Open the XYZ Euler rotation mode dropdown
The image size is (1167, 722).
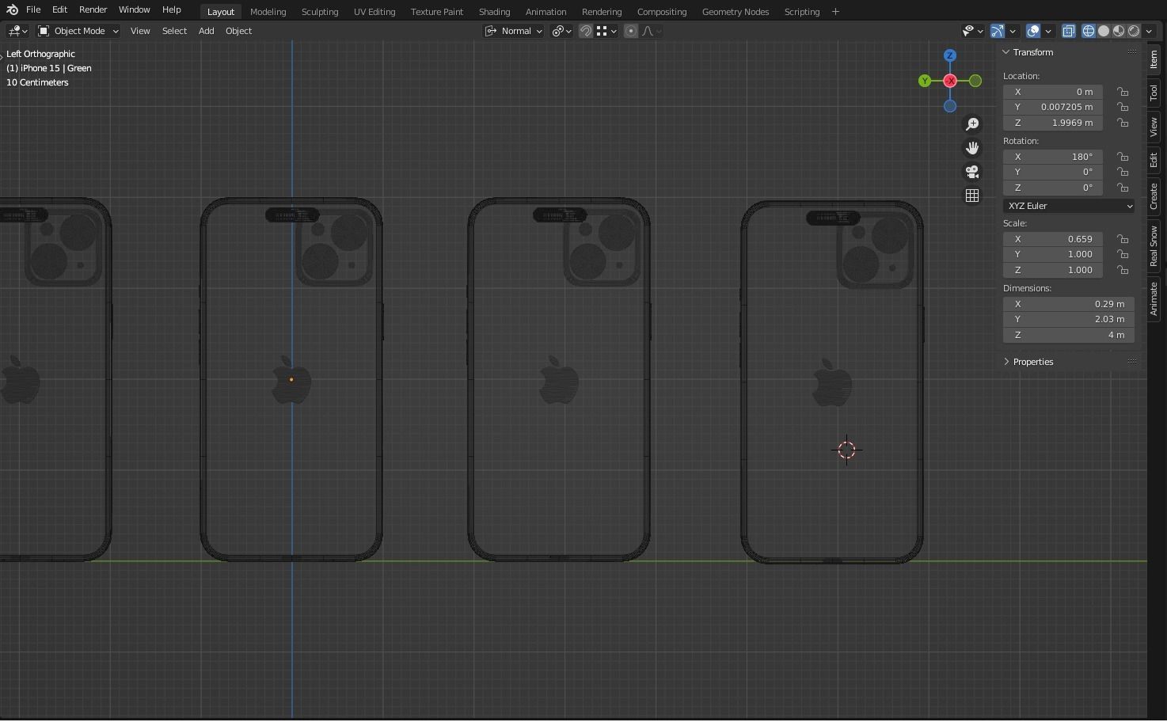coord(1069,206)
